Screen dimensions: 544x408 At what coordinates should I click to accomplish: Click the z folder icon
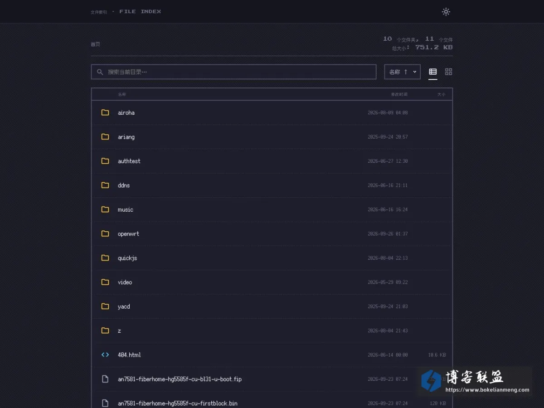(105, 330)
